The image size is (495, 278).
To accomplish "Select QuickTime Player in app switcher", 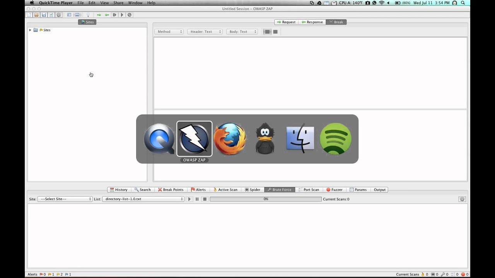I will (159, 139).
